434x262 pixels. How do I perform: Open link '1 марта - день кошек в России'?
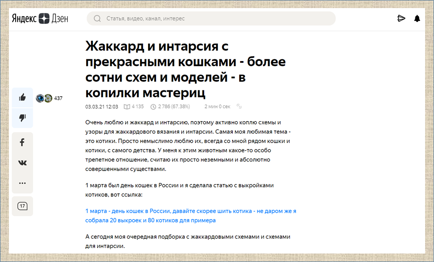(x=191, y=215)
